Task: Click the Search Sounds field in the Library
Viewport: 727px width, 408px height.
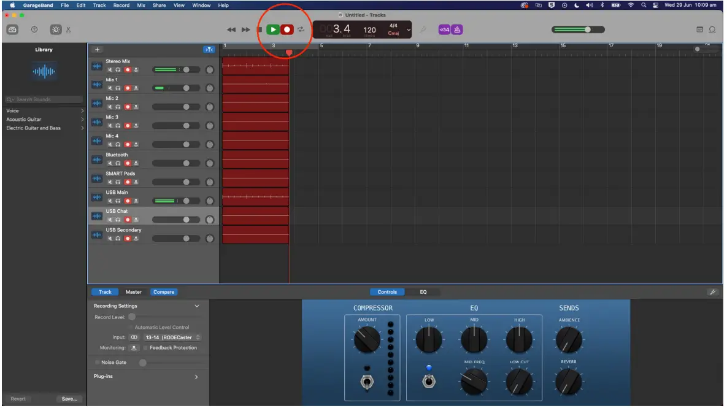Action: (x=43, y=99)
